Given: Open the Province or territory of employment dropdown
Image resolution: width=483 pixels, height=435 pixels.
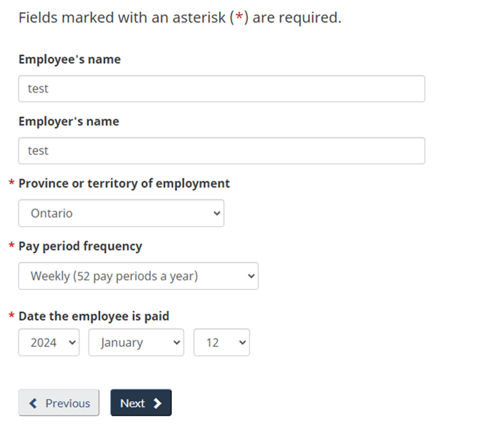Looking at the screenshot, I should point(121,213).
